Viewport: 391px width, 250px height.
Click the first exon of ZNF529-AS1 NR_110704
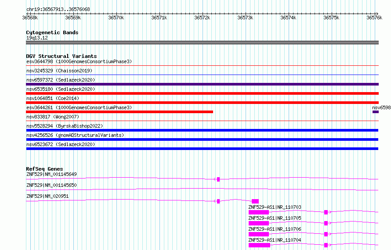(x=259, y=245)
